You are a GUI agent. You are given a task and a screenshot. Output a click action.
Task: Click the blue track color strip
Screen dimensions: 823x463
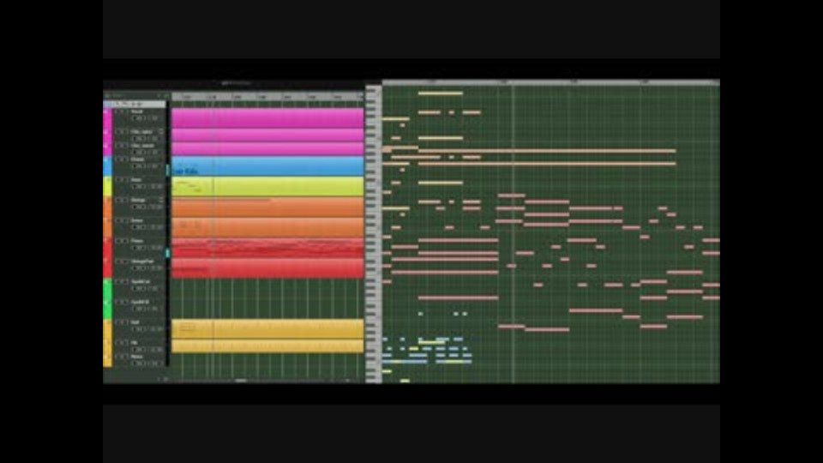point(108,165)
